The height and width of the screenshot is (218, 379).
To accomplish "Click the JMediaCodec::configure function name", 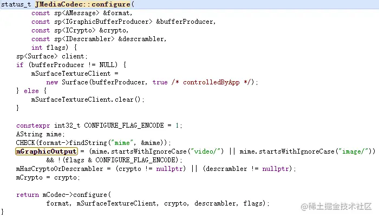I will [83, 4].
